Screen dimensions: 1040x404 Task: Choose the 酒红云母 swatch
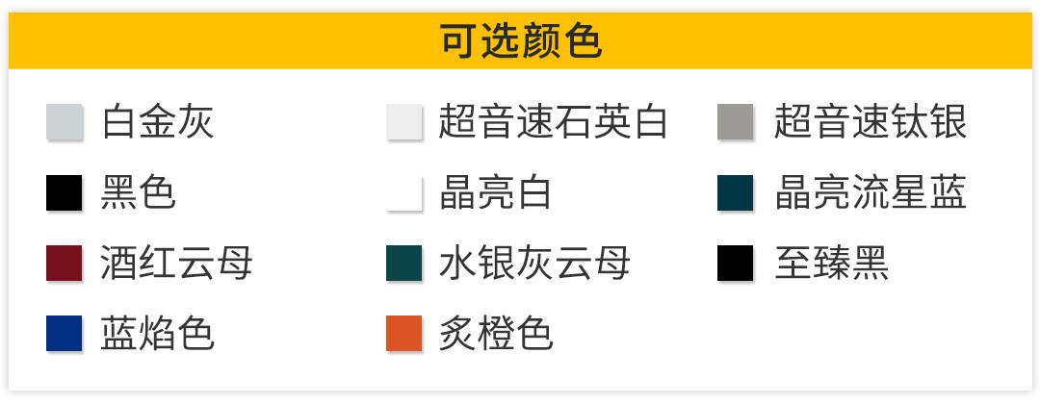click(65, 264)
